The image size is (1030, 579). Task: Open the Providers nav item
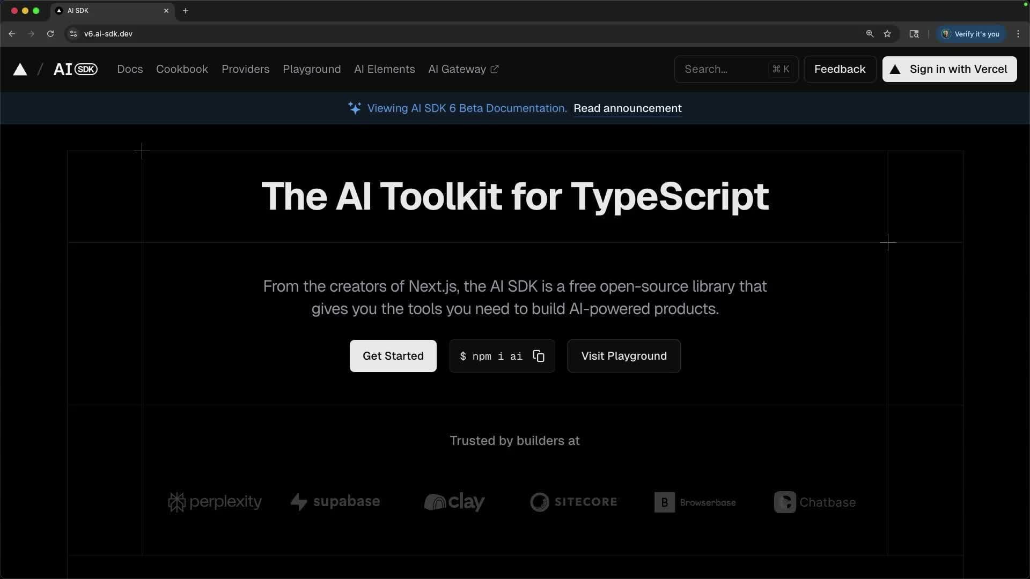click(246, 69)
